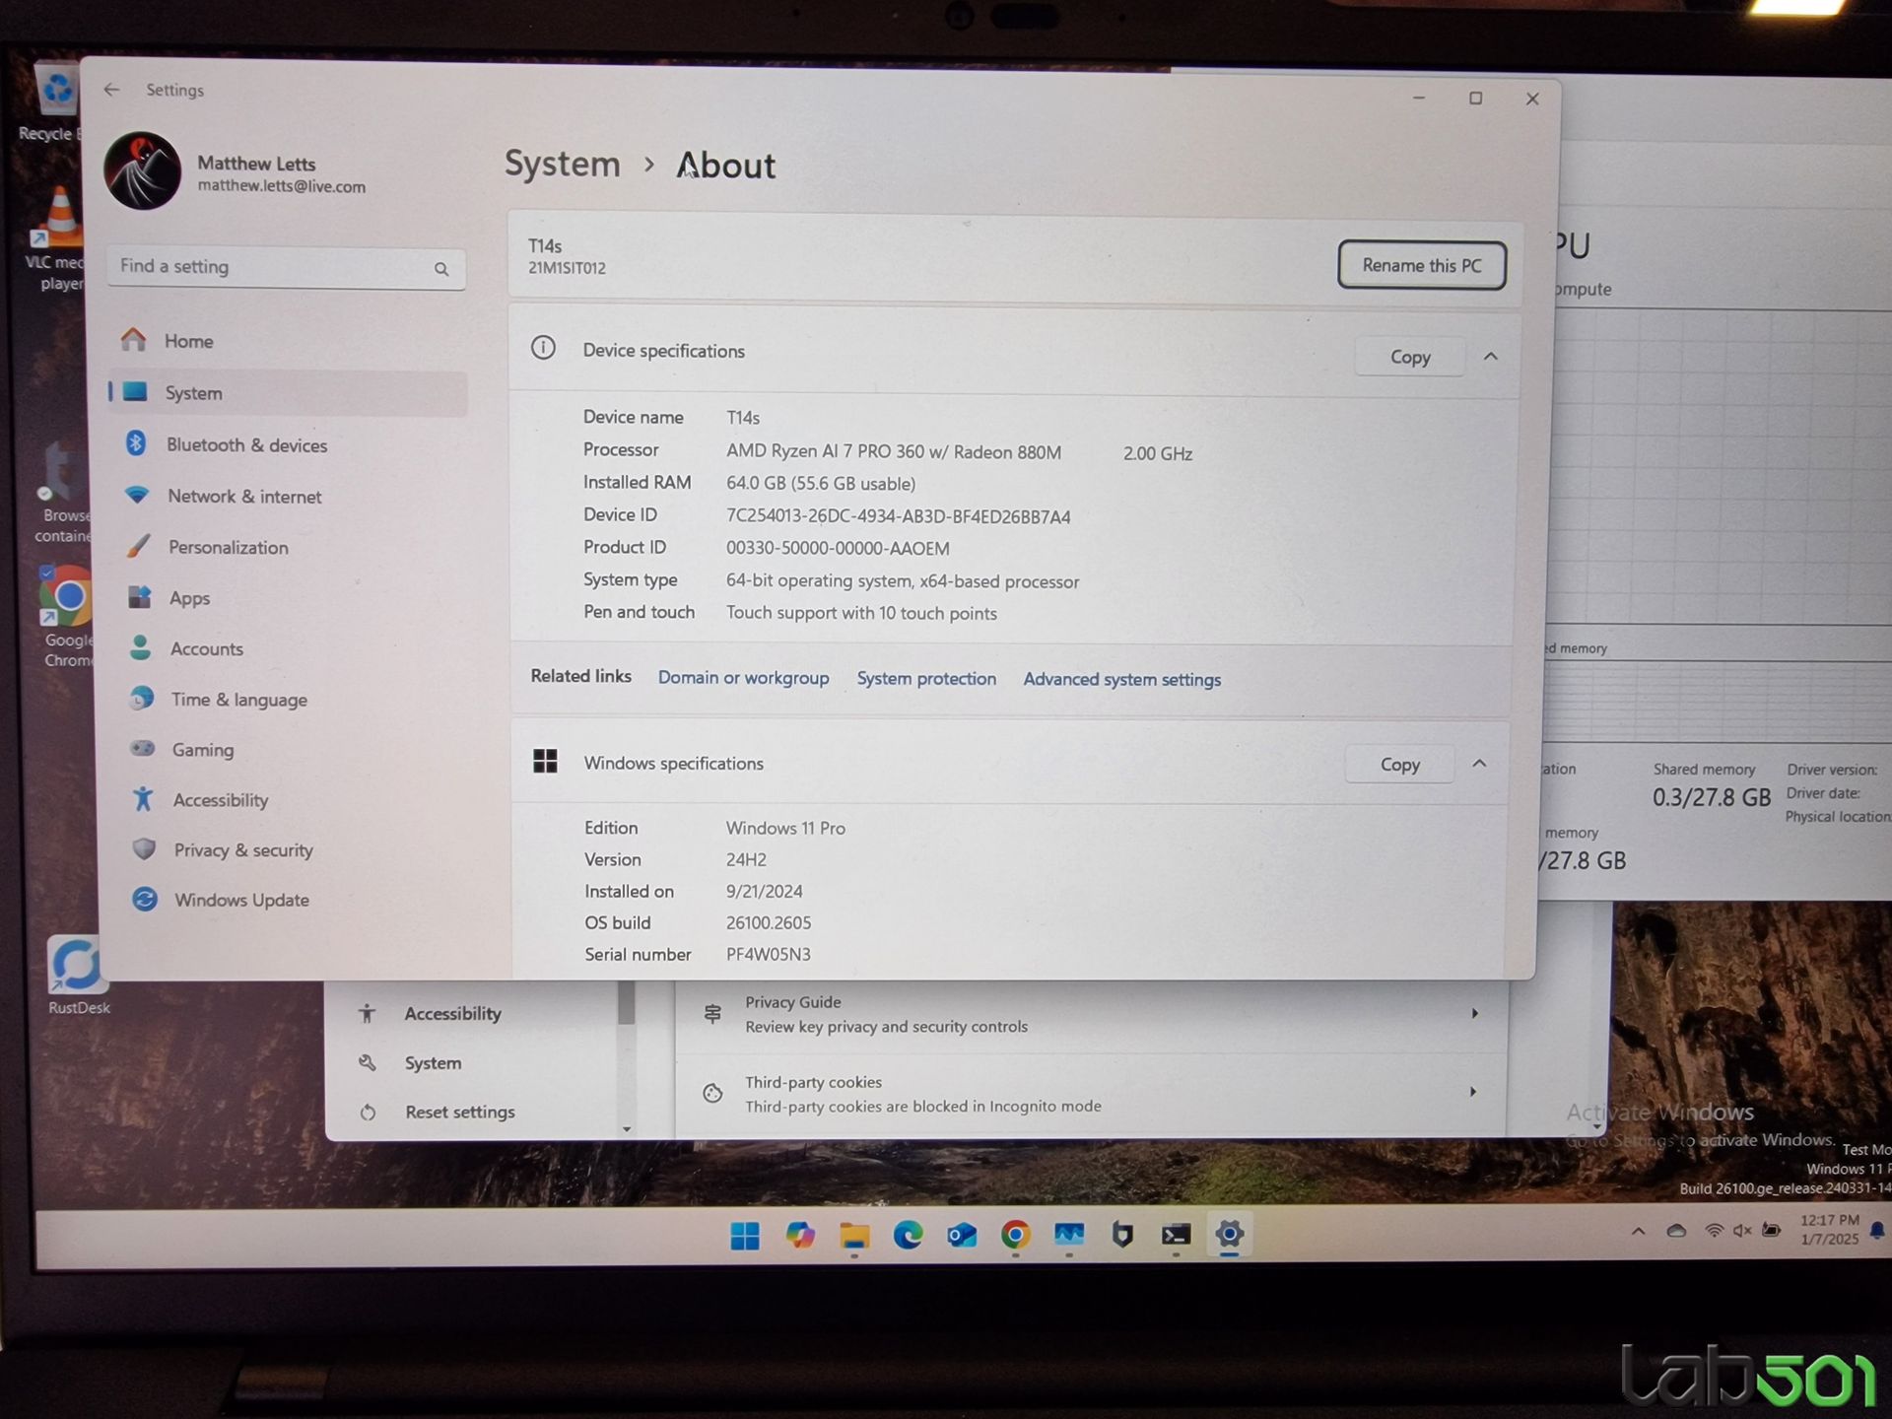This screenshot has width=1892, height=1419.
Task: Open System protection link
Action: 926,679
